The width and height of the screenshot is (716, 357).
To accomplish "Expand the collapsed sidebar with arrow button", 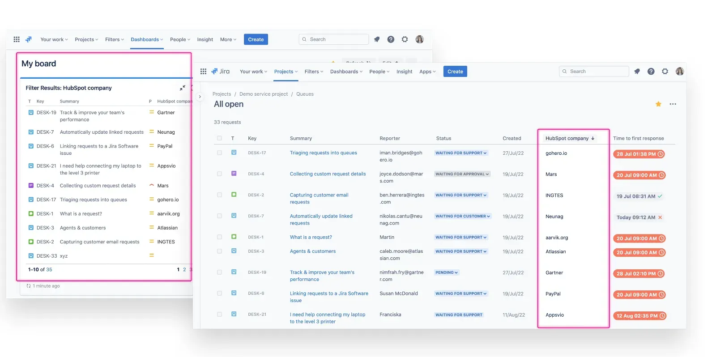I will pos(200,97).
